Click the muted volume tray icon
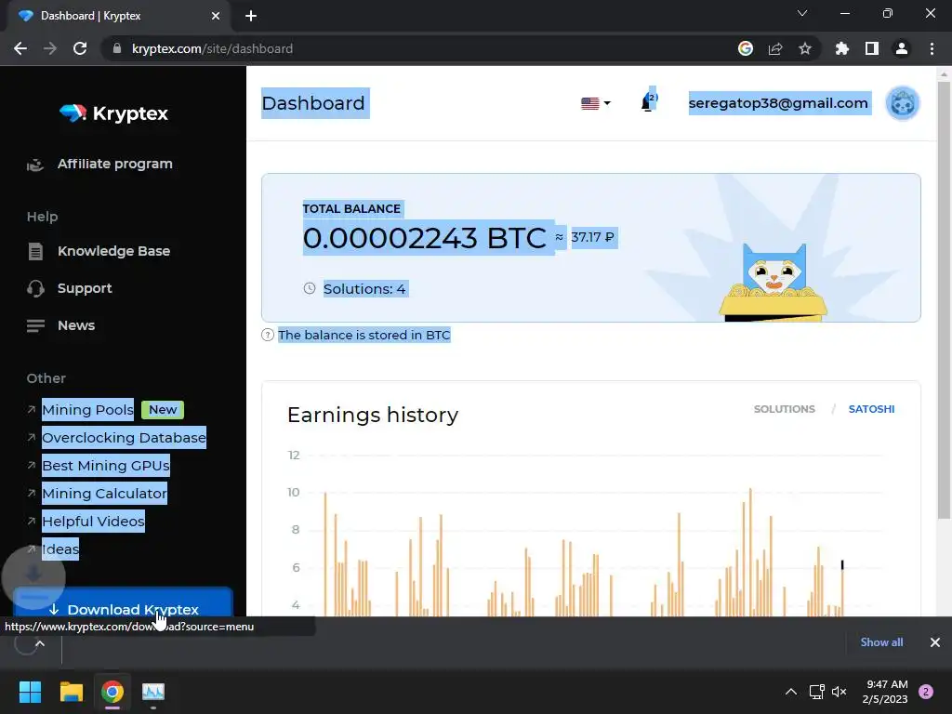The image size is (952, 714). pos(840,692)
